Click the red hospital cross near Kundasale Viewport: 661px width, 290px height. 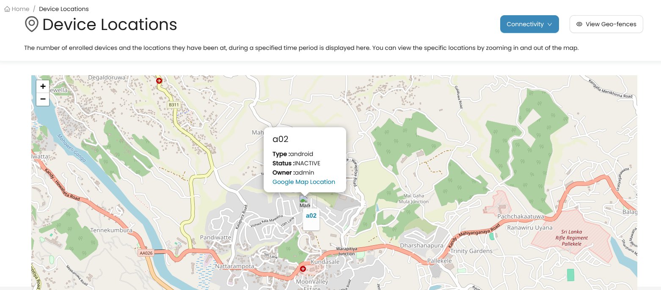click(303, 269)
